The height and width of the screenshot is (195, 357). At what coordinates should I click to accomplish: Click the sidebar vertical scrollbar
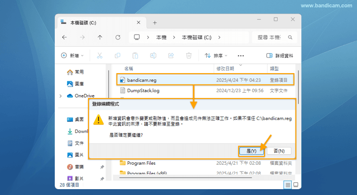109,85
